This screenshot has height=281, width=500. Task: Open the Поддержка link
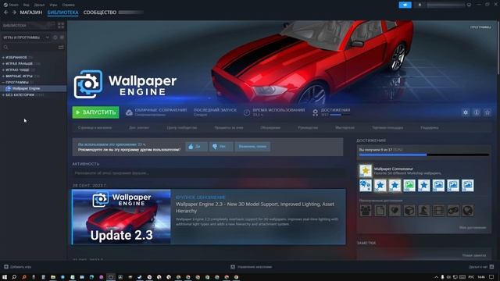point(429,128)
